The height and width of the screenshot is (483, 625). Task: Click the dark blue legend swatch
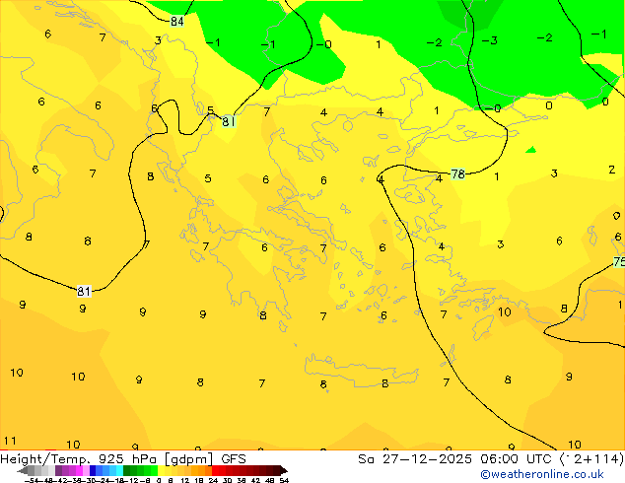click(x=93, y=470)
